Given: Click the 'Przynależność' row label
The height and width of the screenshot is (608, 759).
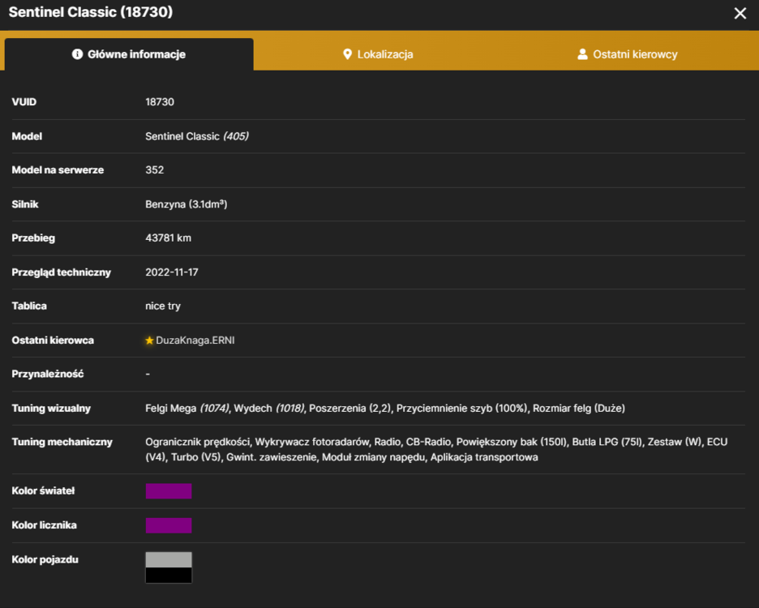Looking at the screenshot, I should pos(47,375).
